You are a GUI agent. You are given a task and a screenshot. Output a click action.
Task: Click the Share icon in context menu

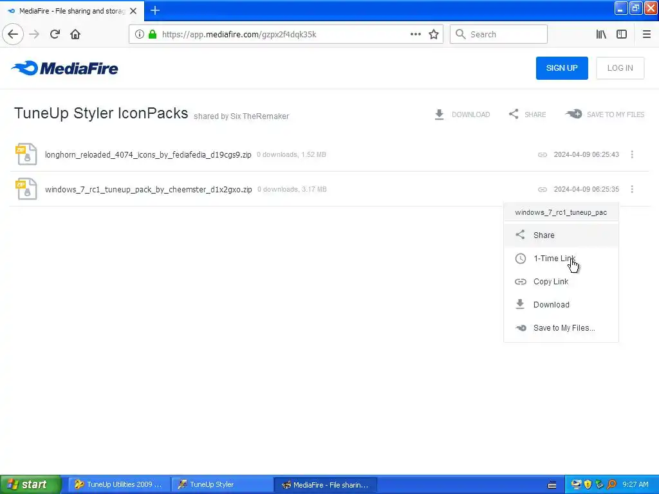pyautogui.click(x=520, y=235)
